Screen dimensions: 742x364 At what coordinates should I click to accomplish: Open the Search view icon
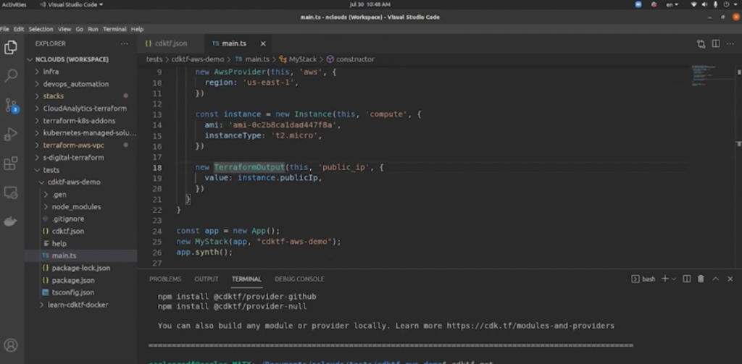click(10, 76)
